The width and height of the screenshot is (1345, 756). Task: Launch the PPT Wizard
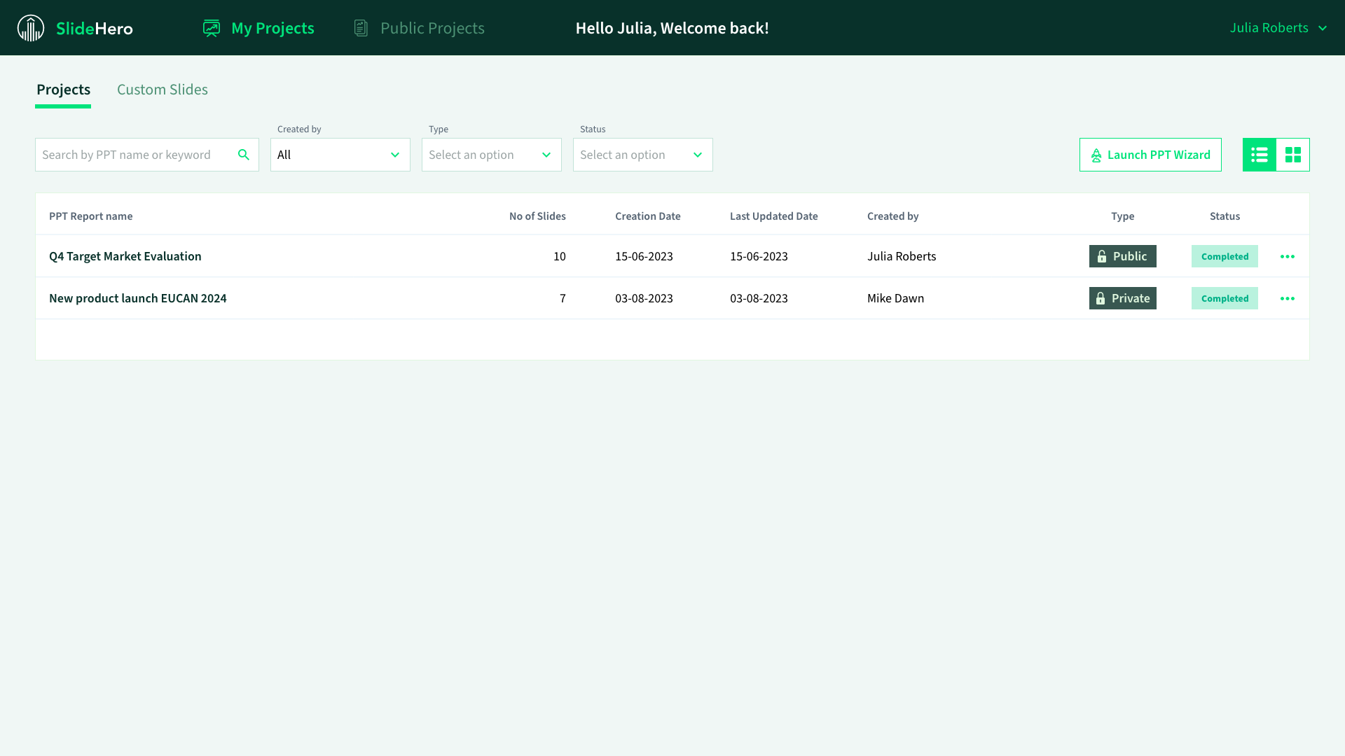point(1150,155)
